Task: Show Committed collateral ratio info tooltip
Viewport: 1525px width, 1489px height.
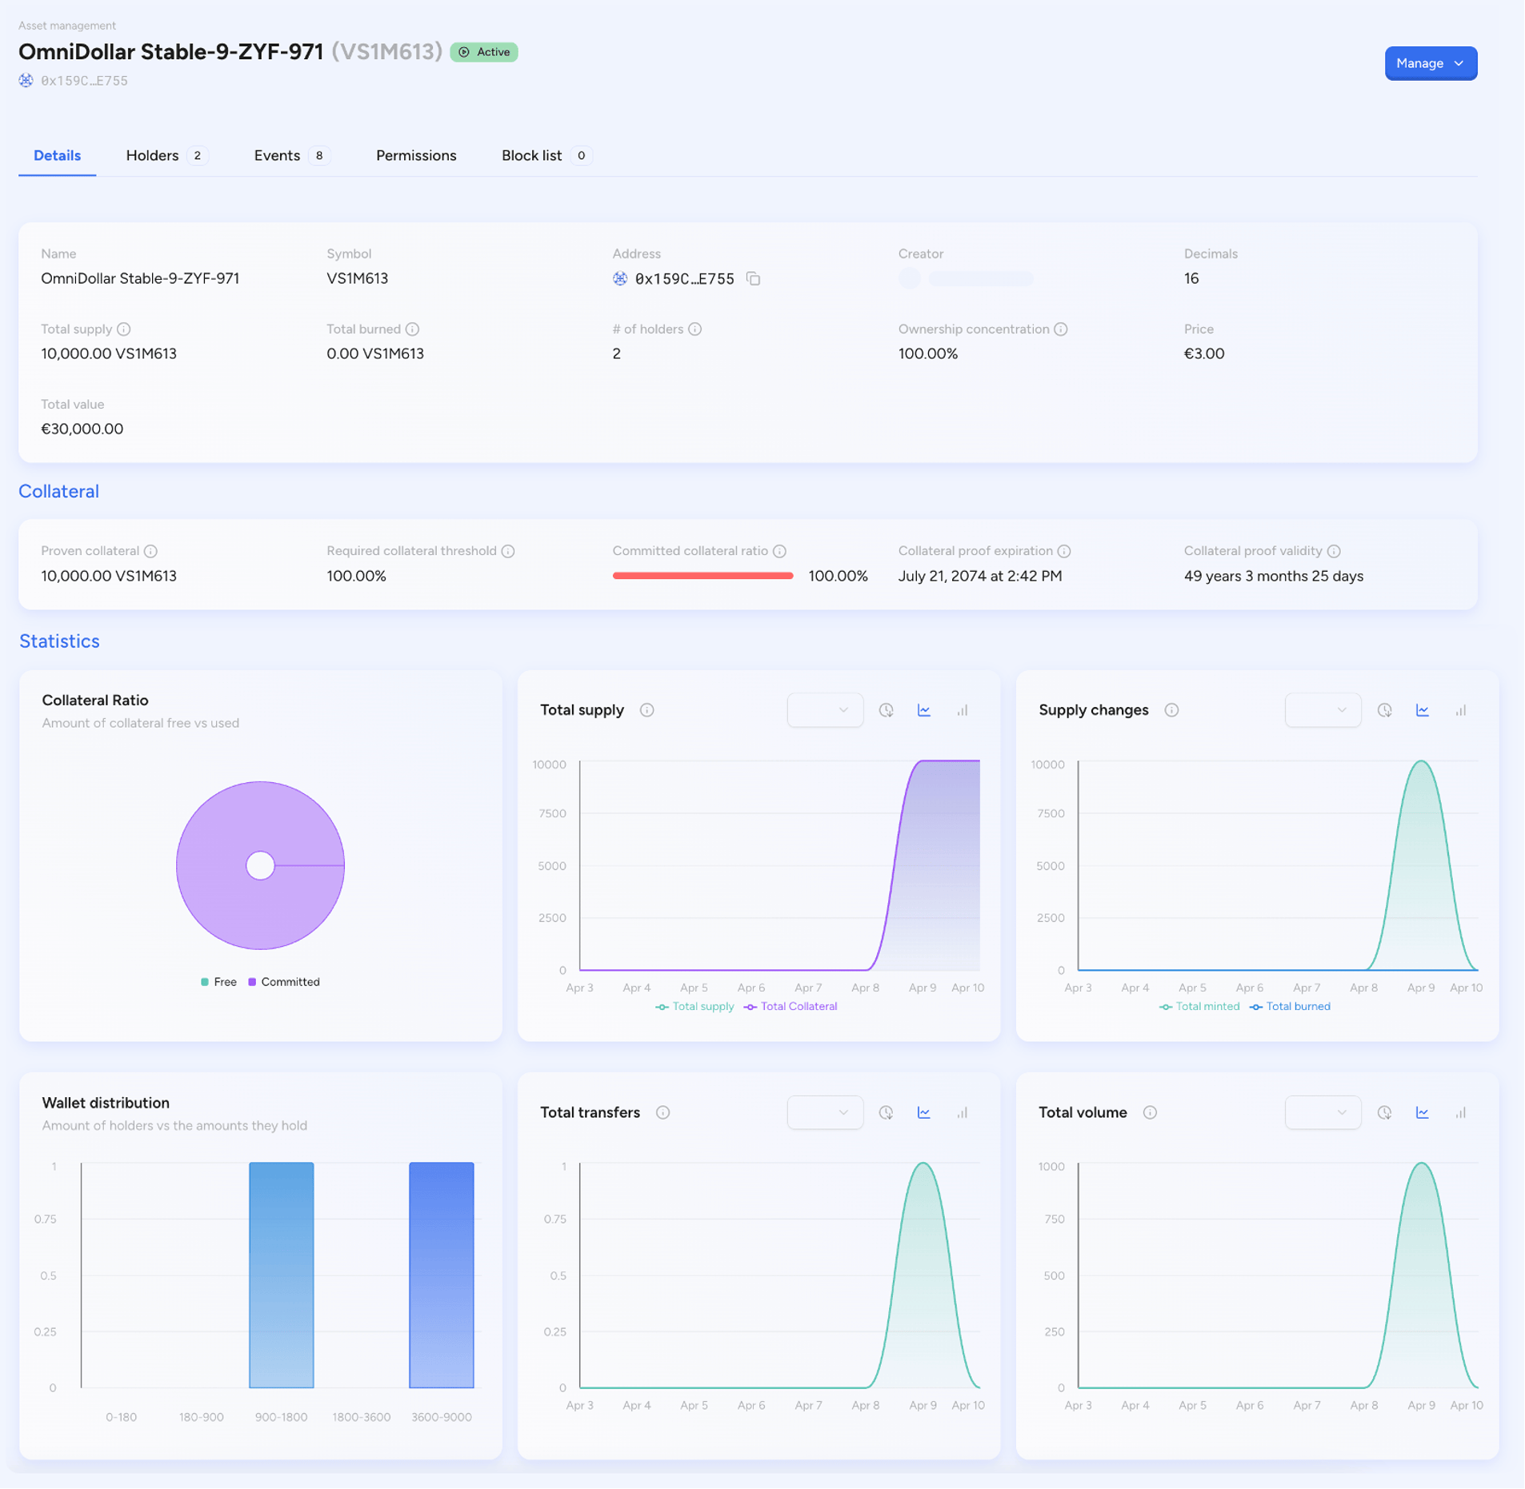Action: pyautogui.click(x=780, y=550)
